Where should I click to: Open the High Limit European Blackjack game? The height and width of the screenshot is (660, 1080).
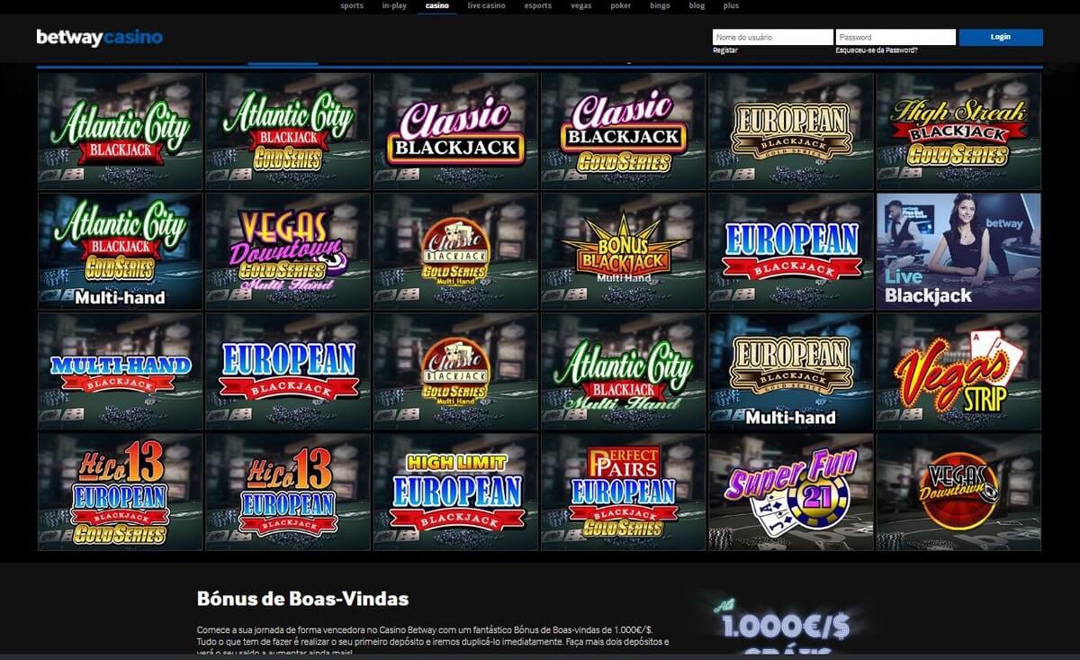pos(455,492)
